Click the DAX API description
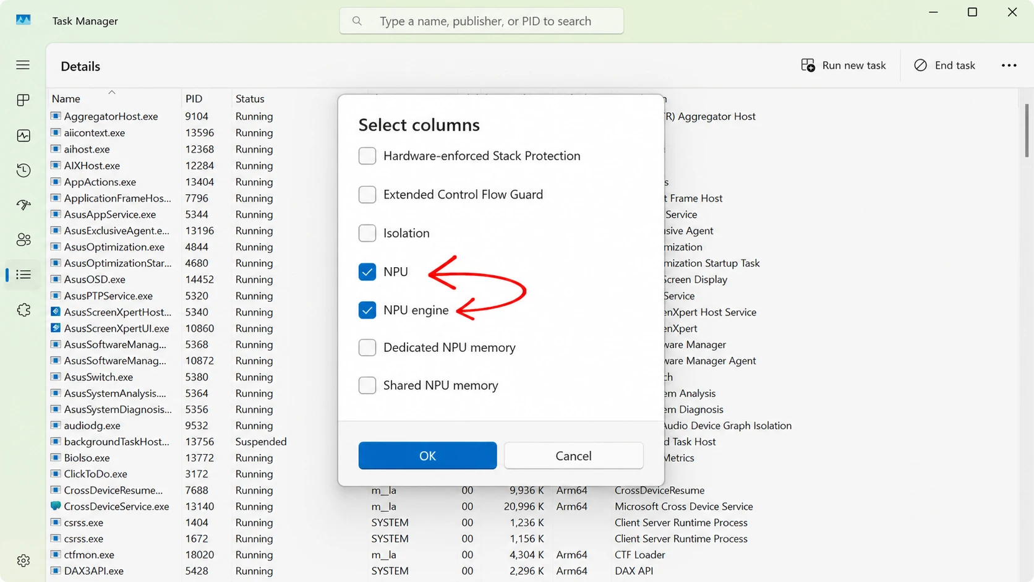 click(x=634, y=571)
